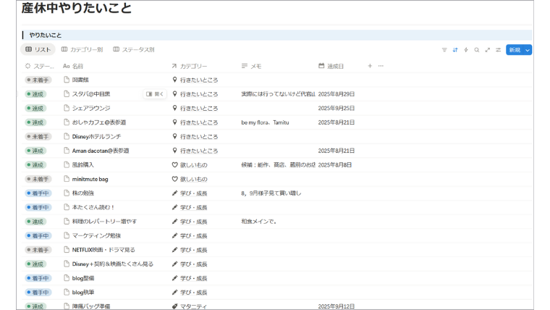Select the リスト view tab
550x310 pixels.
coord(38,50)
